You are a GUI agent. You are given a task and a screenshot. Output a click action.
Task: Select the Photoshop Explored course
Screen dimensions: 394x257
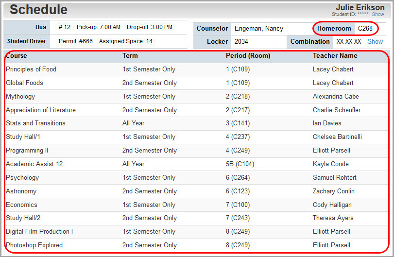click(34, 245)
